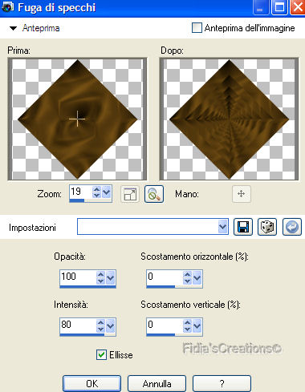
Task: Open the Zoom value dropdown arrow
Action: pyautogui.click(x=107, y=192)
